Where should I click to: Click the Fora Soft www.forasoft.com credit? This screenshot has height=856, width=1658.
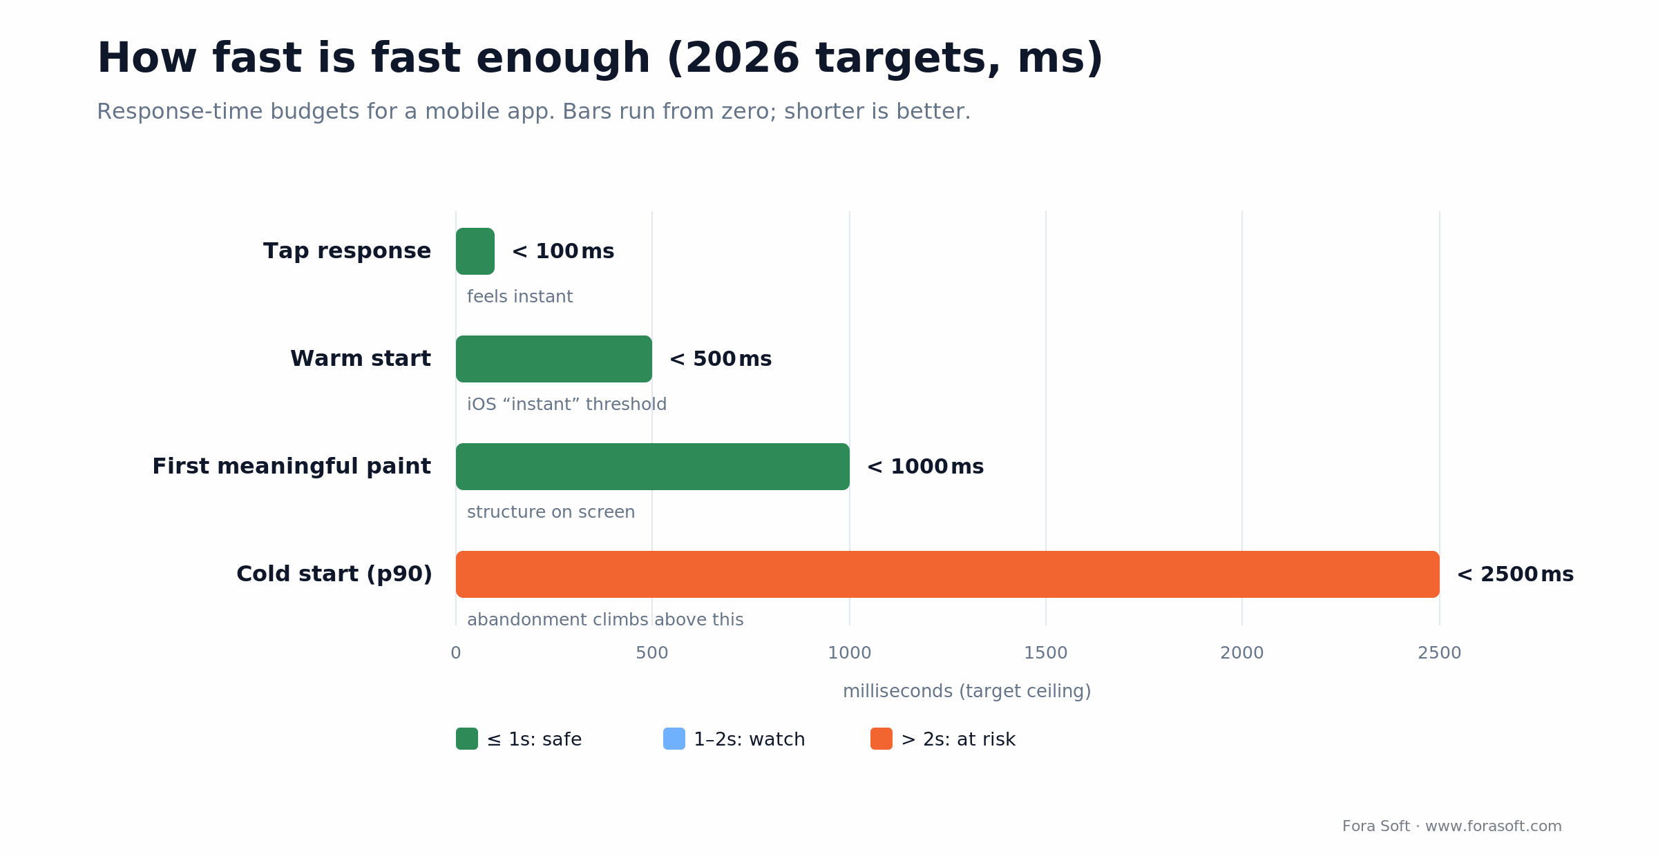pyautogui.click(x=1452, y=826)
